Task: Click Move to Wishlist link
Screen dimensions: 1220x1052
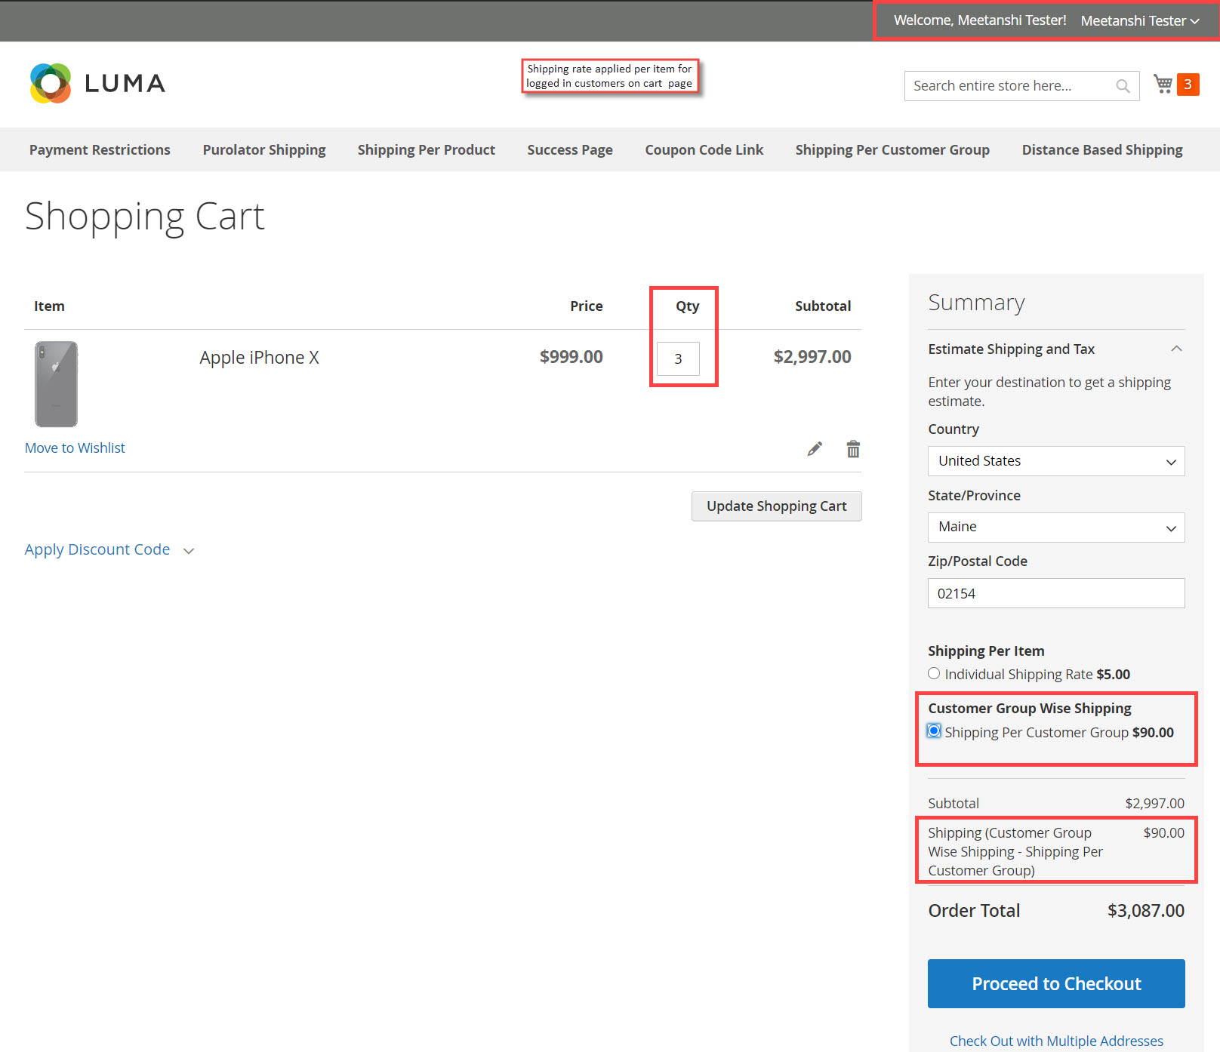Action: coord(75,448)
